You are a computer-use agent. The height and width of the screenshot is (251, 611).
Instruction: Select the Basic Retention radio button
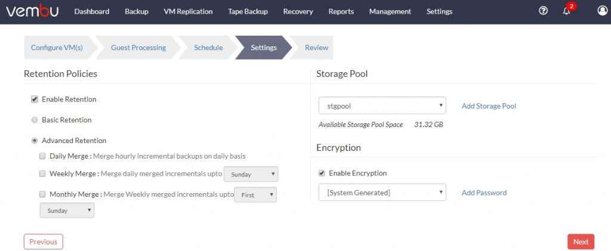pyautogui.click(x=34, y=120)
